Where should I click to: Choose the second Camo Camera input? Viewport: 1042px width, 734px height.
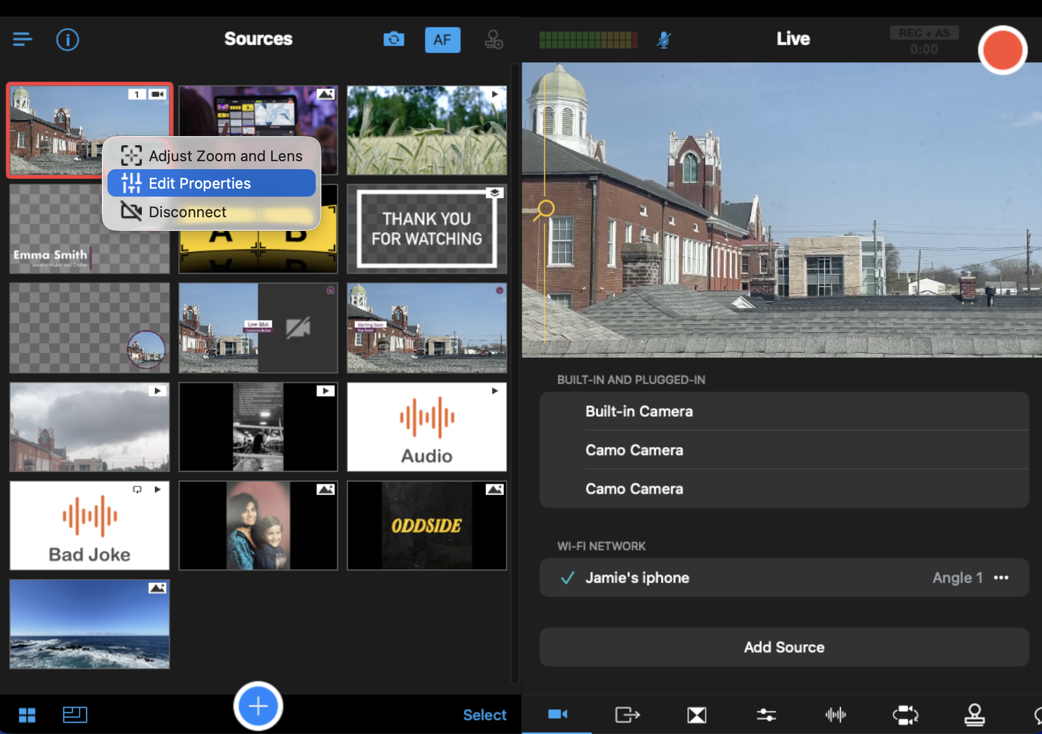click(784, 489)
